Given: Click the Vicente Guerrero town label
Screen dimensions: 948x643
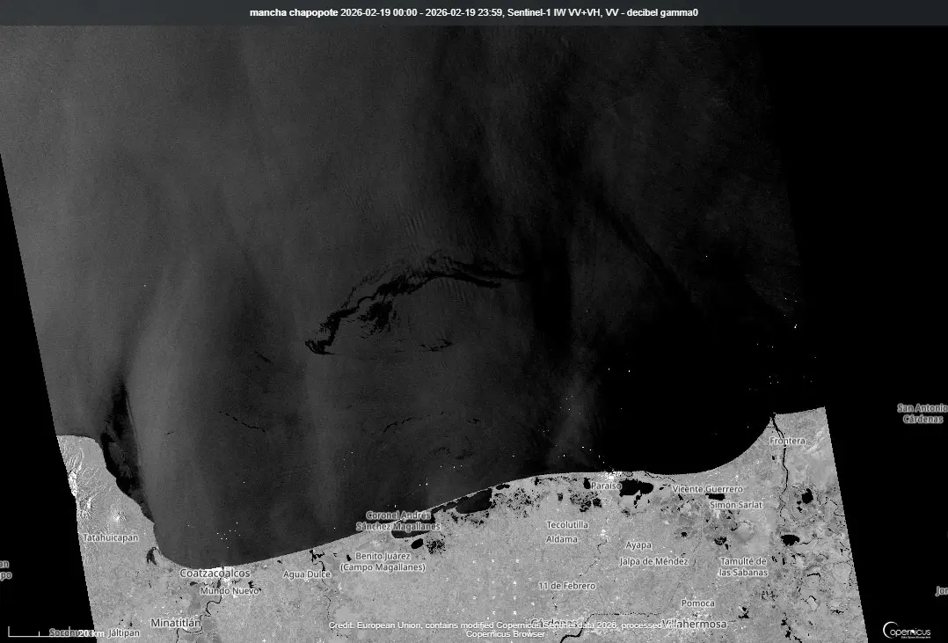Looking at the screenshot, I should [707, 488].
